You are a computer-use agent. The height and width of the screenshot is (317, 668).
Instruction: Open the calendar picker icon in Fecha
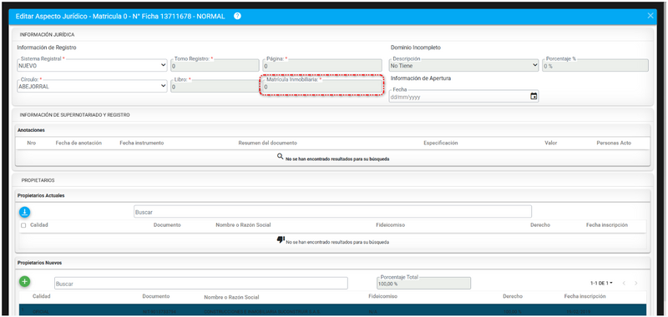(534, 96)
